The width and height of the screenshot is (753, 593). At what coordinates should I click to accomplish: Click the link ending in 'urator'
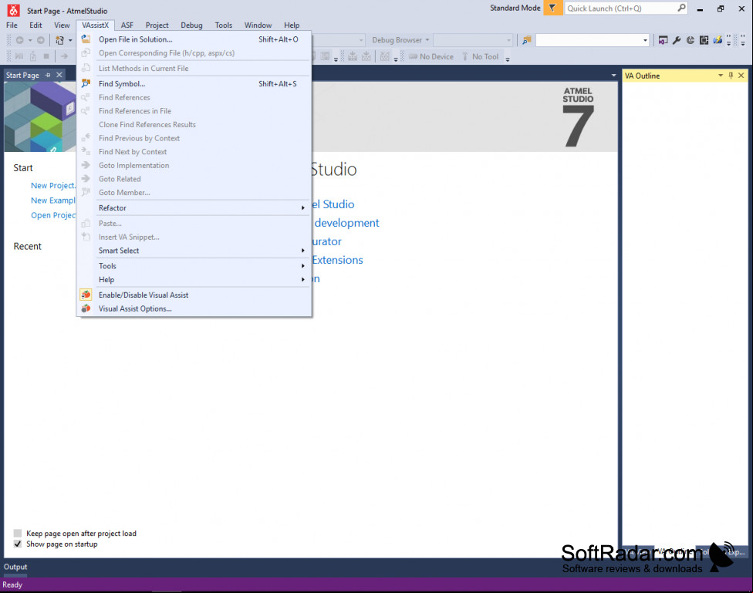[326, 241]
